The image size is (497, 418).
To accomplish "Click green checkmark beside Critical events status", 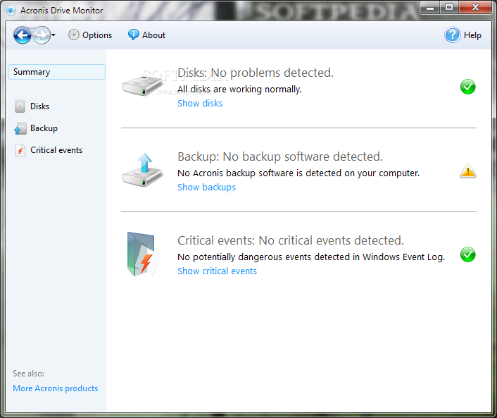I will 468,254.
